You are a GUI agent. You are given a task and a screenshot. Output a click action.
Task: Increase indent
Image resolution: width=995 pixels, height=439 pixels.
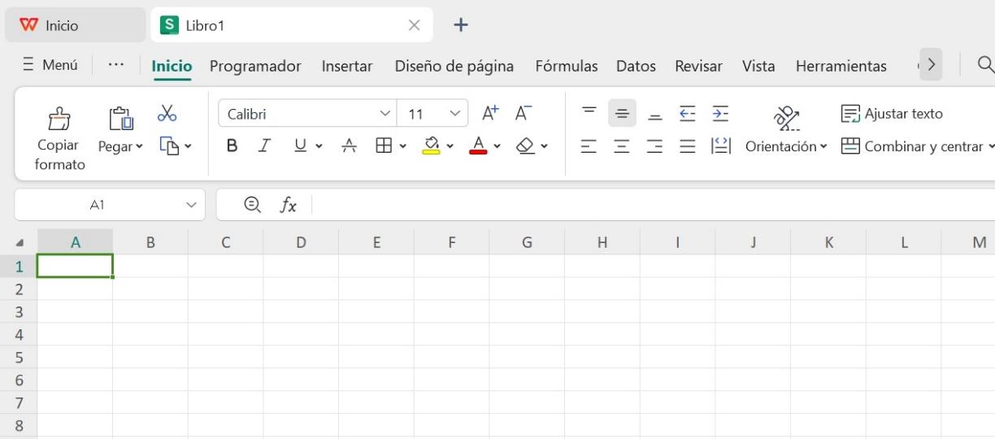pos(720,113)
